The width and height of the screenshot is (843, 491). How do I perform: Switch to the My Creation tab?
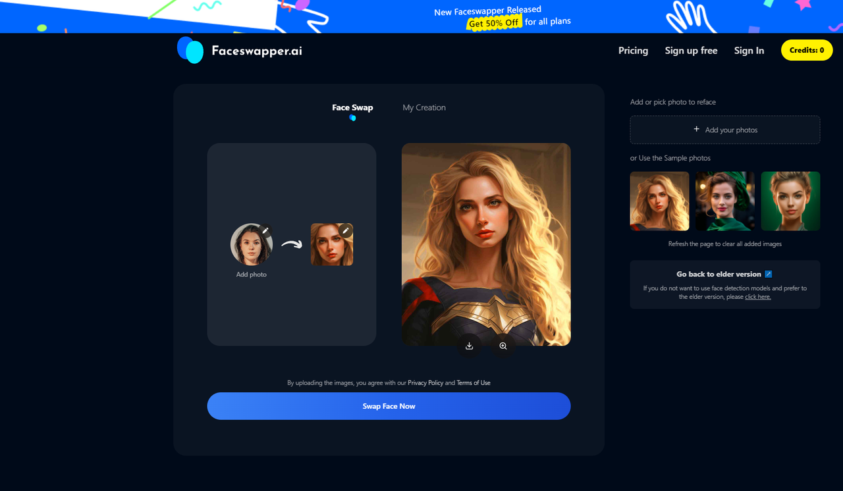click(424, 107)
